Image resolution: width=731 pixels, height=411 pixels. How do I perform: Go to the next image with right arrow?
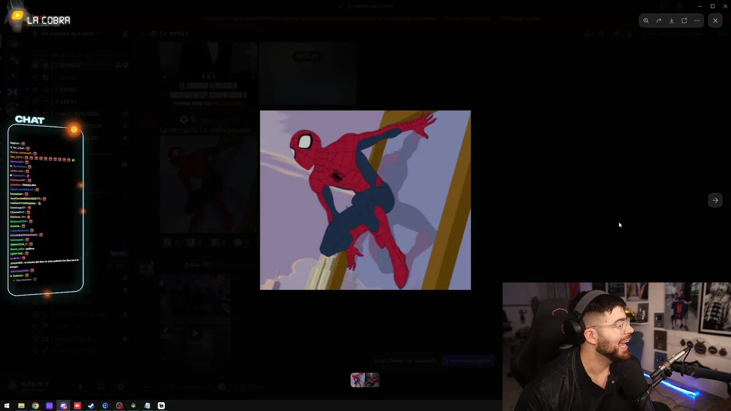point(715,200)
